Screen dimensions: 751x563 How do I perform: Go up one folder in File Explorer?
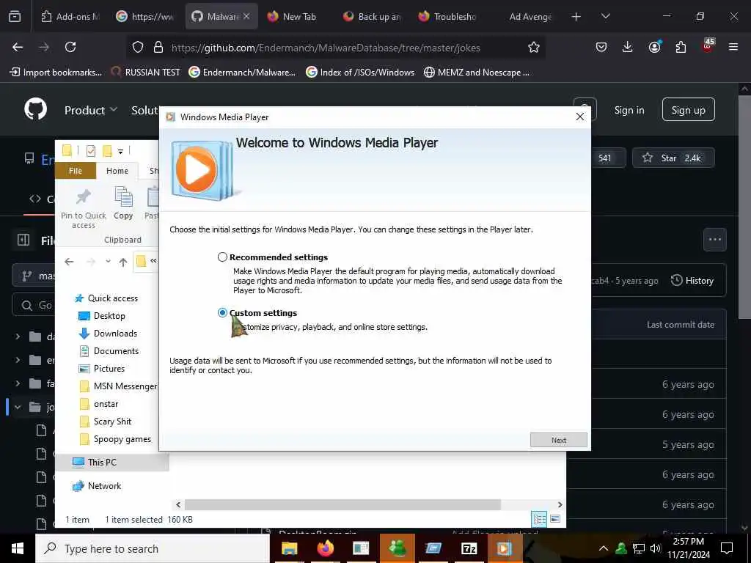pyautogui.click(x=123, y=262)
